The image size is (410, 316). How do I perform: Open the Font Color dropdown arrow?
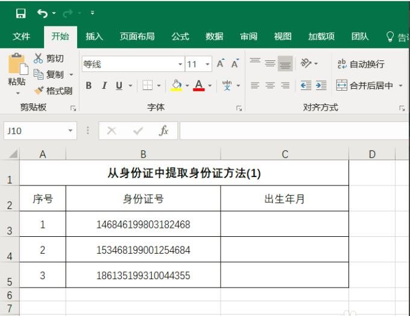pyautogui.click(x=210, y=85)
